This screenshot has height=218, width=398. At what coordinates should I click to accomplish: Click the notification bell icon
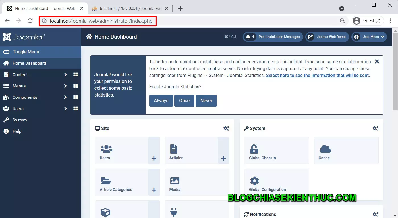[x=248, y=37]
